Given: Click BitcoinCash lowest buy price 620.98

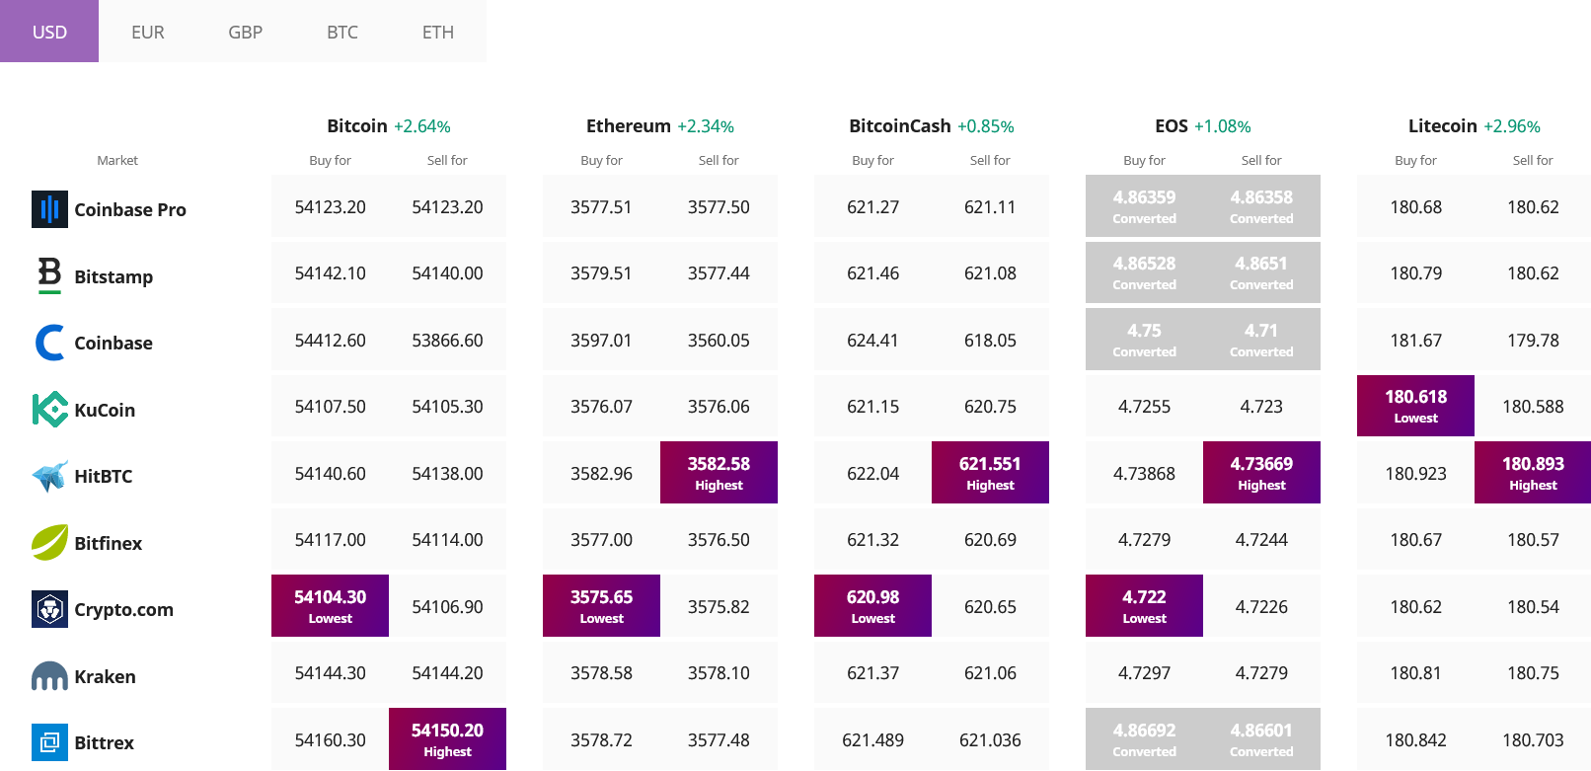Looking at the screenshot, I should tap(872, 605).
